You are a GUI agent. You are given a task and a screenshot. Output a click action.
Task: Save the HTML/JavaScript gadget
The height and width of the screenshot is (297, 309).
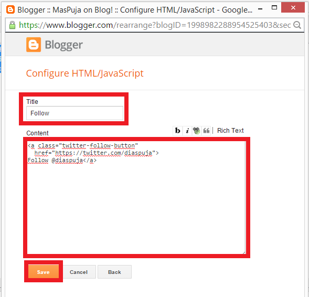[x=44, y=272]
